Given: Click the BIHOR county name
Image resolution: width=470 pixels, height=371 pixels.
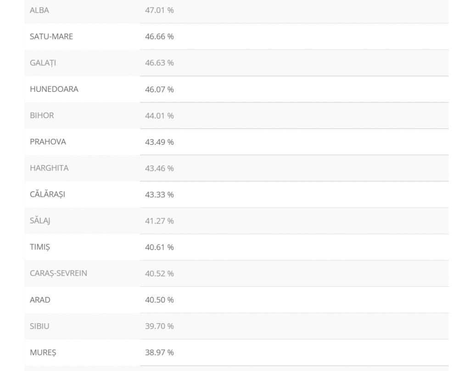Looking at the screenshot, I should 42,115.
